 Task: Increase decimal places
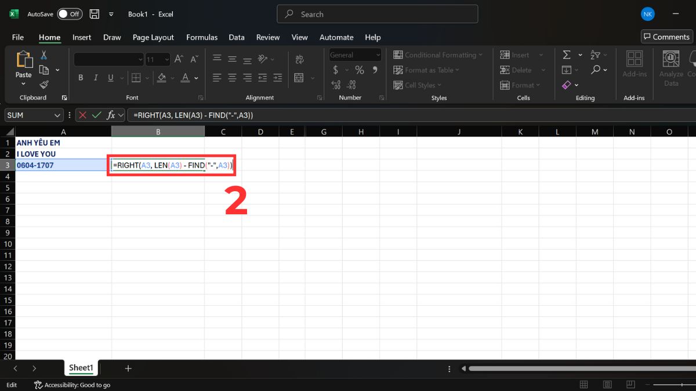coord(336,85)
